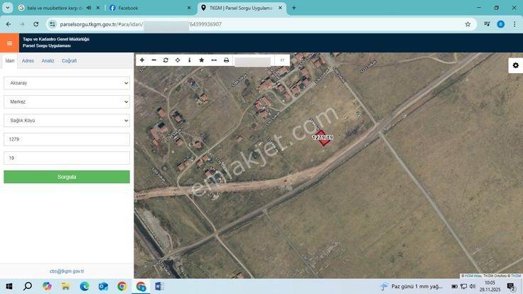The height and width of the screenshot is (294, 523).
Task: Launch Copilot from taskbar
Action: [x=47, y=286]
